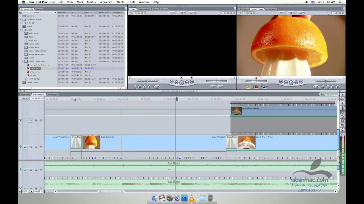The image size is (364, 204).
Task: Open the File menu
Action: (53, 2)
